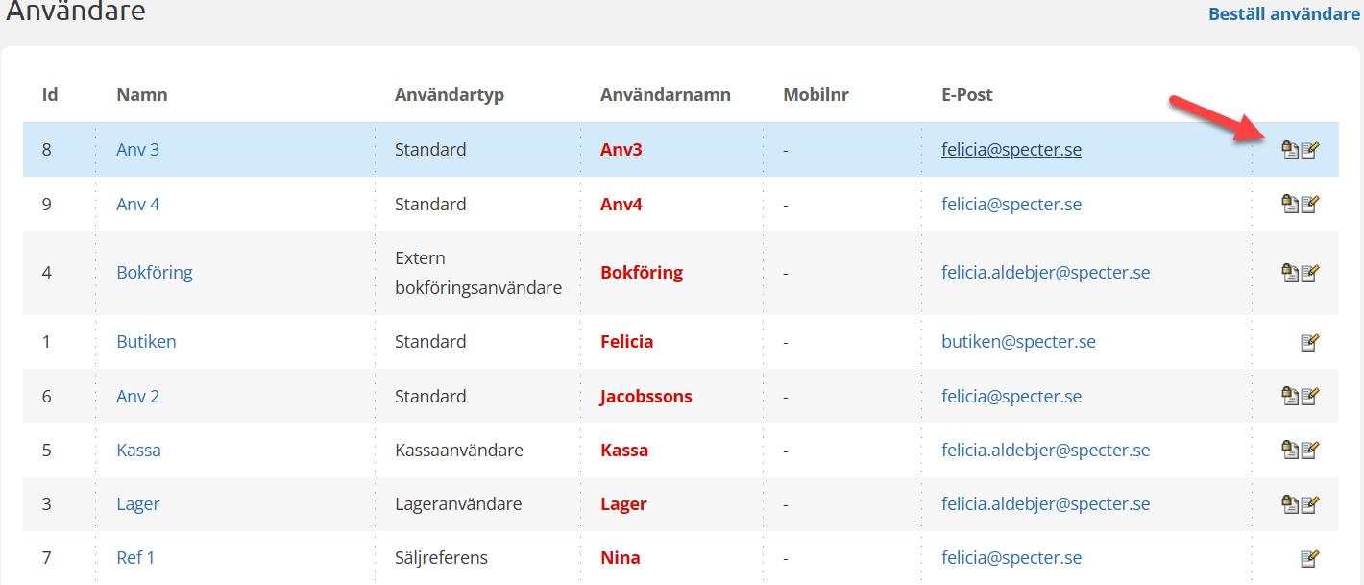Click the lock permissions icon for Anv 3
This screenshot has height=585, width=1364.
[1290, 150]
